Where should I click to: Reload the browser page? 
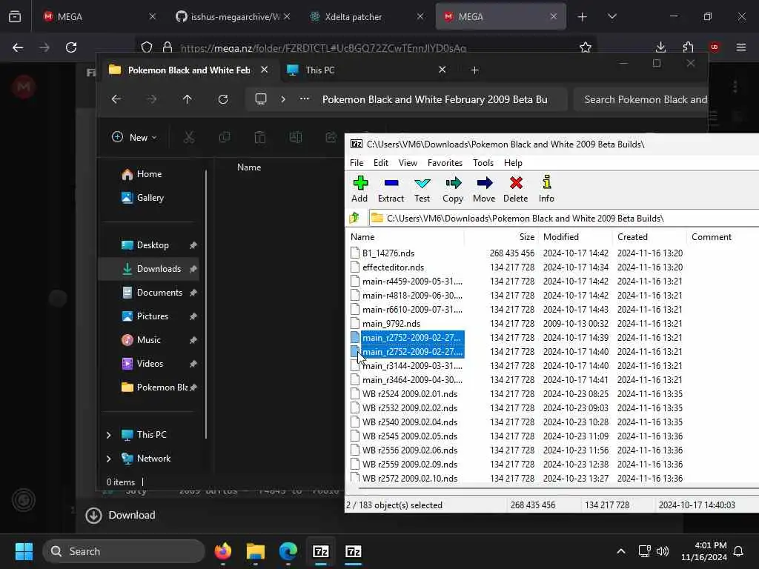(71, 47)
